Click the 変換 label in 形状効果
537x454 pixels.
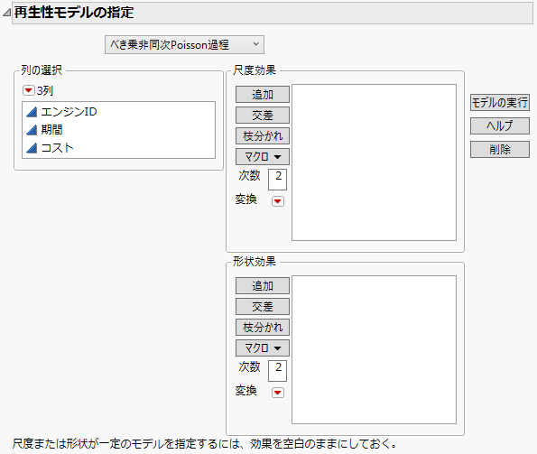pos(245,390)
